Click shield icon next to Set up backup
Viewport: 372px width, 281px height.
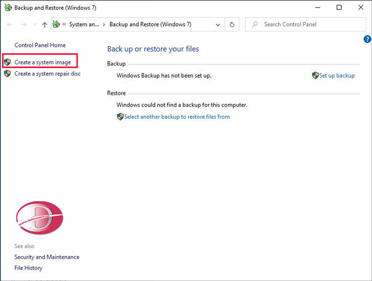point(315,75)
